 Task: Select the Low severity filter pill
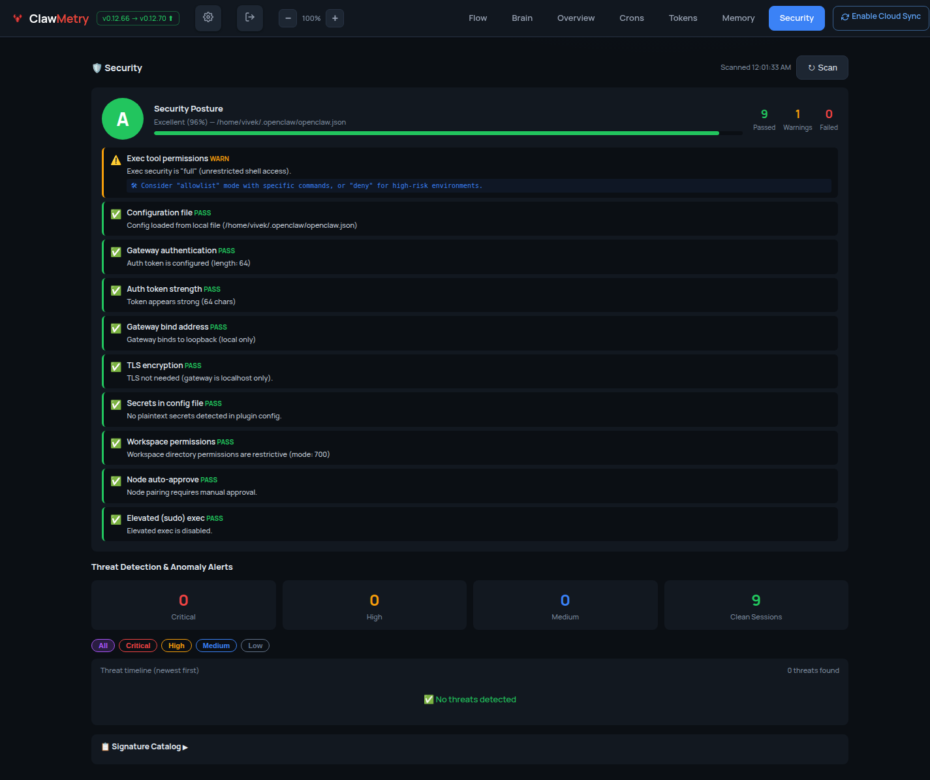pyautogui.click(x=255, y=646)
